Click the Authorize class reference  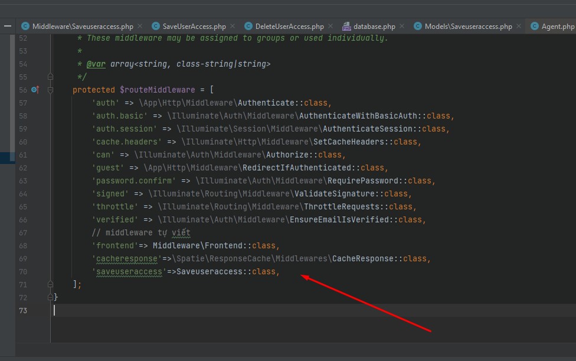tap(287, 155)
